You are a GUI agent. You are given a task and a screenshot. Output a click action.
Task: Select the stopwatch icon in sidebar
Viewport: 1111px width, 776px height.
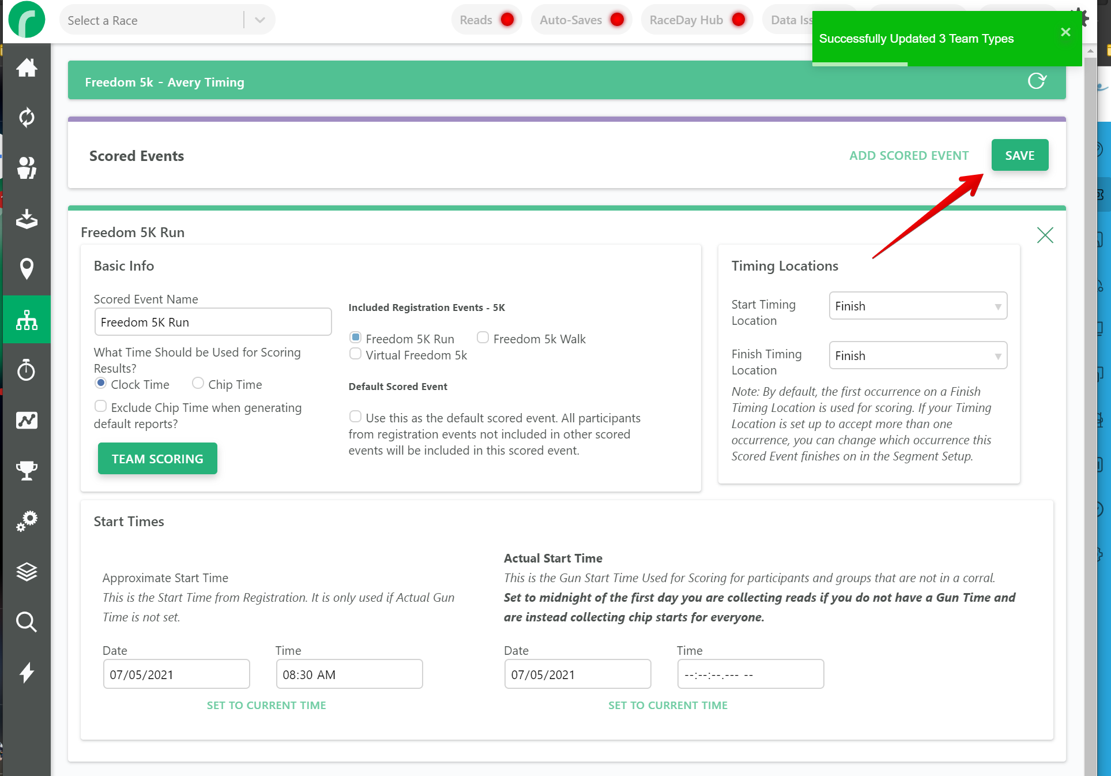click(x=27, y=370)
